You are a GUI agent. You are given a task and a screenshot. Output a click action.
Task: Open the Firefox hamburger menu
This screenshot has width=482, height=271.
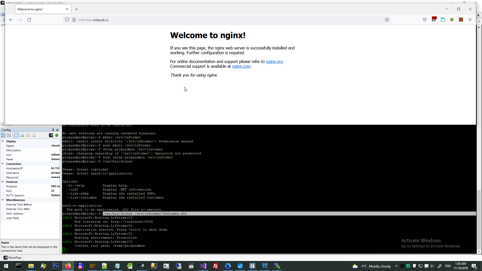[470, 20]
